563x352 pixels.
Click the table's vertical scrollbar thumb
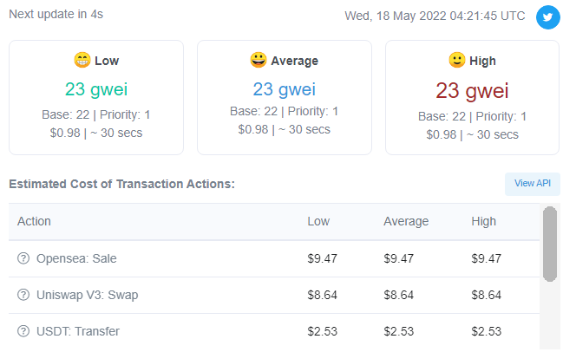click(x=550, y=244)
